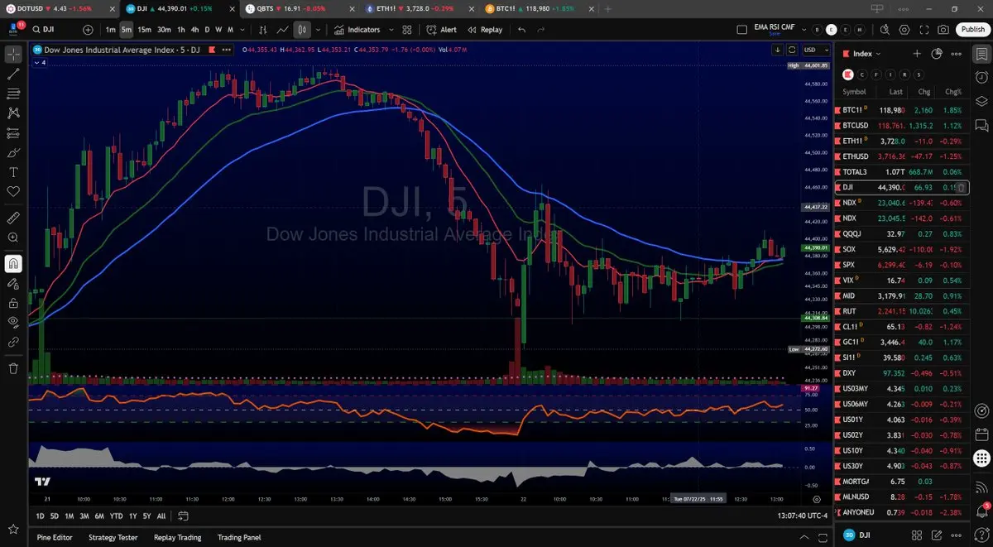
Task: Add a symbol to compare with plus icon
Action: 88,30
